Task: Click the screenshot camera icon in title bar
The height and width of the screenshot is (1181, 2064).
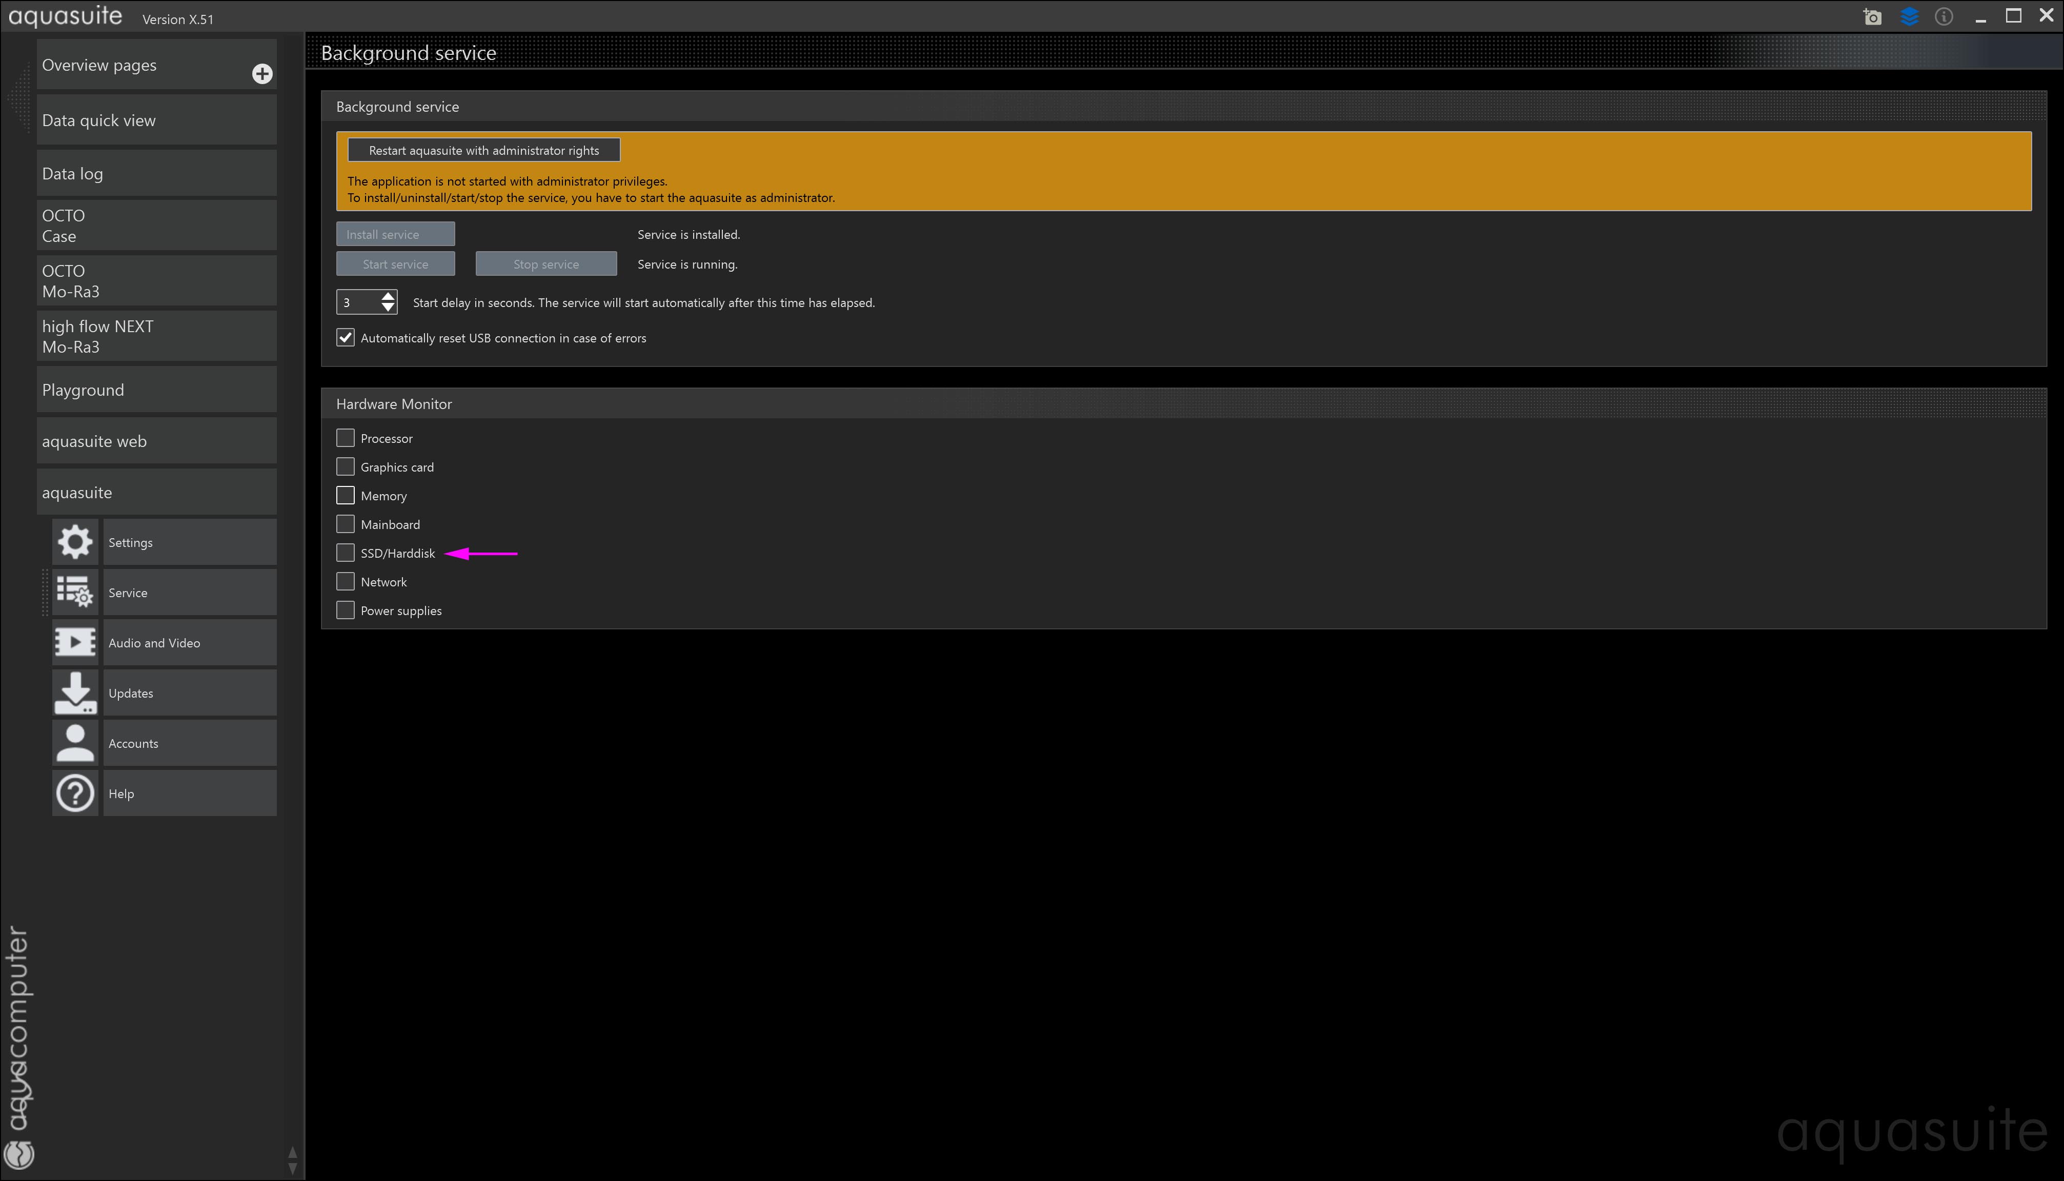Action: [1872, 17]
